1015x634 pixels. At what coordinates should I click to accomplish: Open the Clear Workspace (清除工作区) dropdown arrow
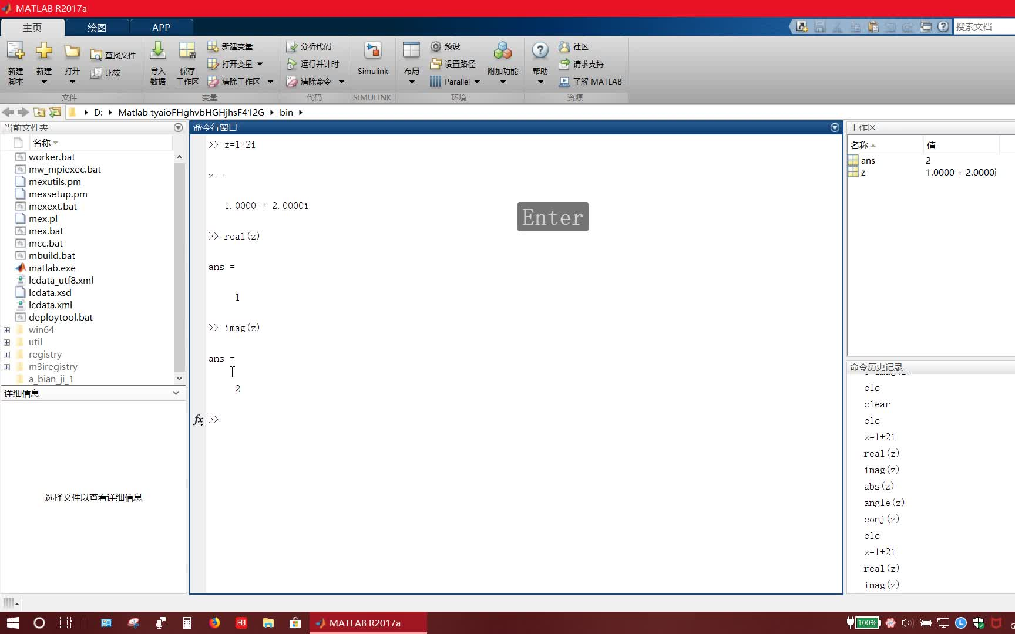pos(270,82)
